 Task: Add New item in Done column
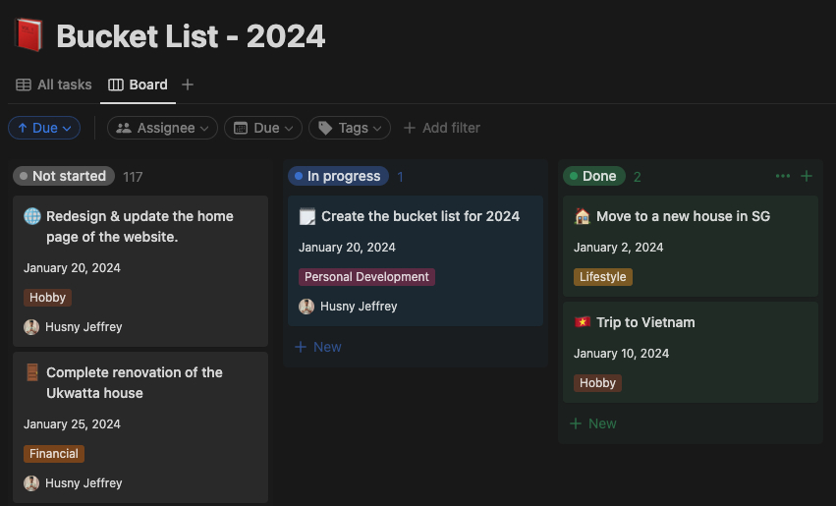coord(593,423)
